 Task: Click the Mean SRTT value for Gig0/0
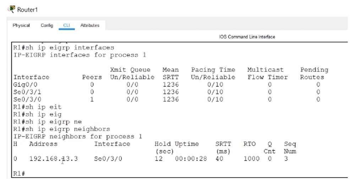(171, 85)
